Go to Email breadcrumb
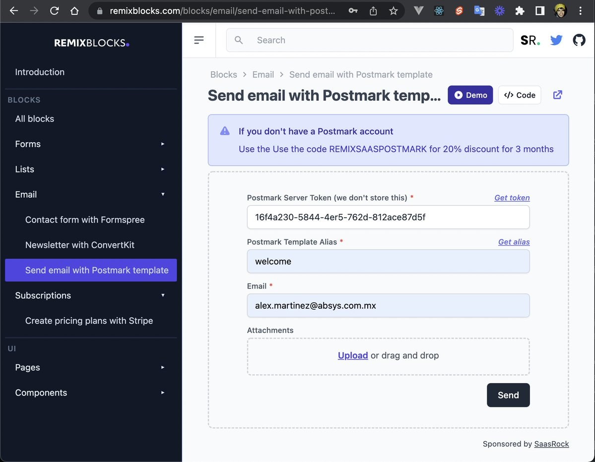The width and height of the screenshot is (595, 462). (x=263, y=75)
